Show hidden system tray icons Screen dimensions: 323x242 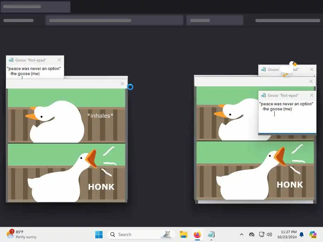[x=242, y=234]
